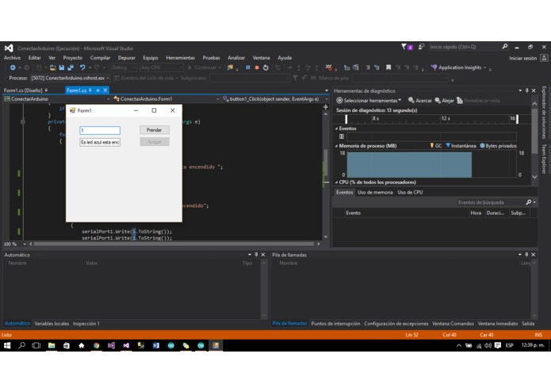
Task: Pin the Automático panel
Action: (x=256, y=255)
